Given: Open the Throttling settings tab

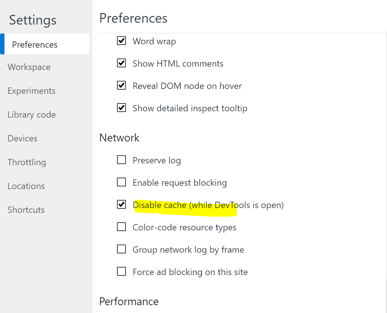Looking at the screenshot, I should [27, 162].
